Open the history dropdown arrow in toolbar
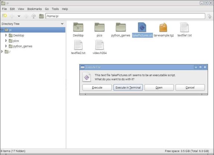The height and width of the screenshot is (155, 214). coord(19,16)
